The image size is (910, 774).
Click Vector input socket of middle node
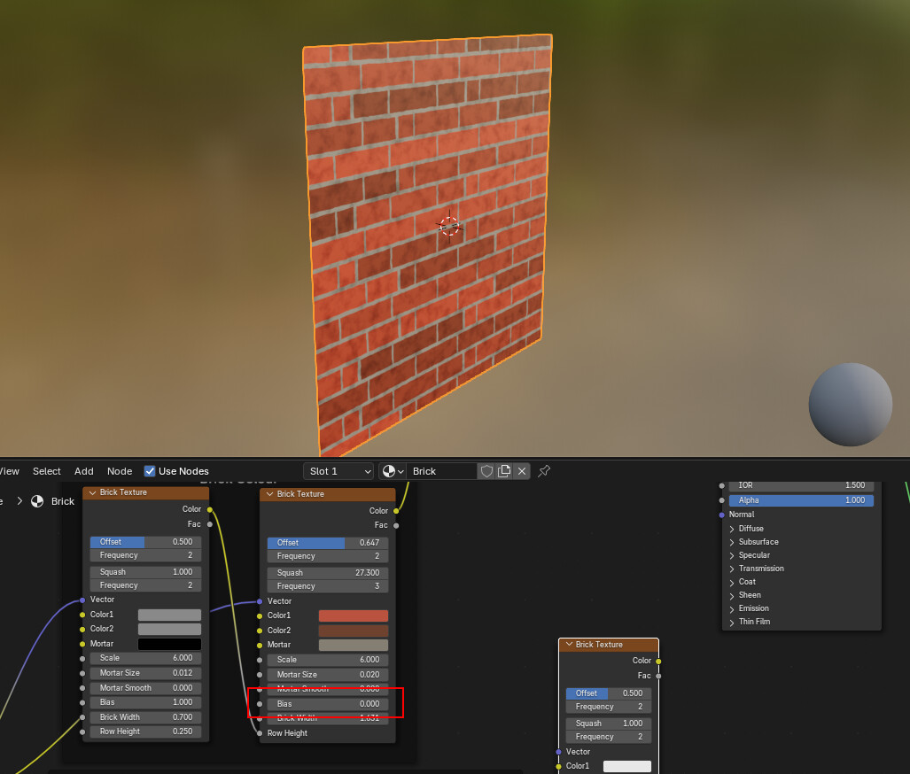tap(260, 601)
